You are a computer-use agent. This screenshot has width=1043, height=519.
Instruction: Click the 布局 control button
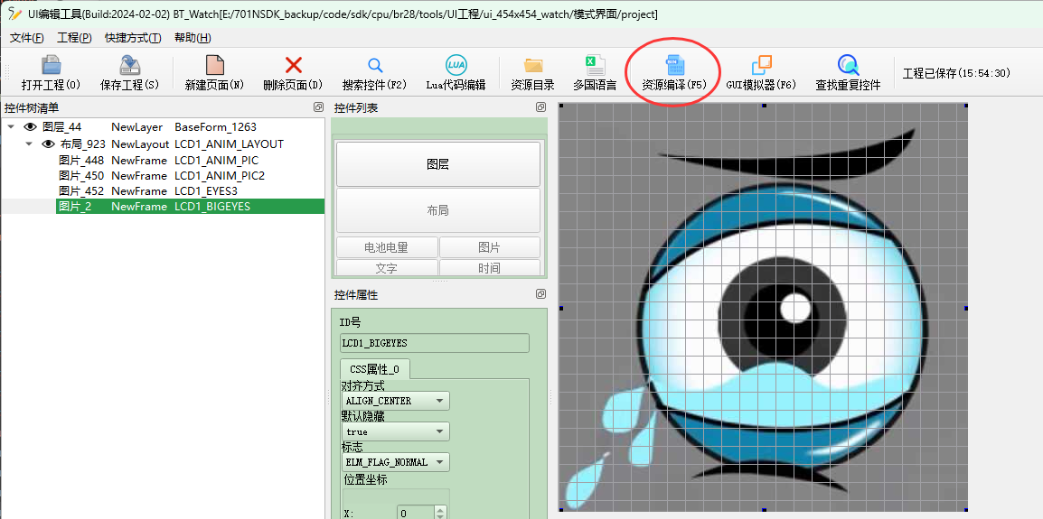[437, 210]
